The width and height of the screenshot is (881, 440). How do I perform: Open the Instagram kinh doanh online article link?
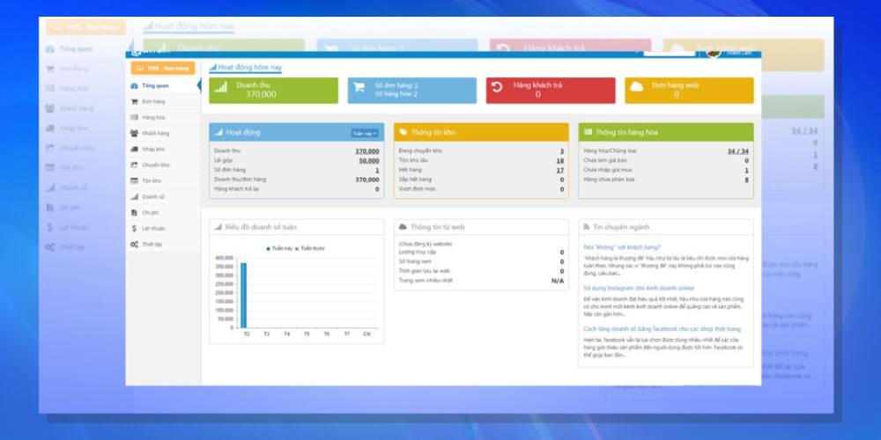[x=639, y=288]
